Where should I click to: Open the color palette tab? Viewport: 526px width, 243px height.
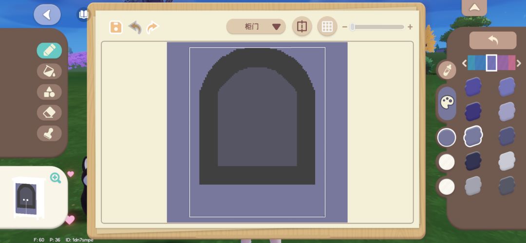pyautogui.click(x=447, y=103)
